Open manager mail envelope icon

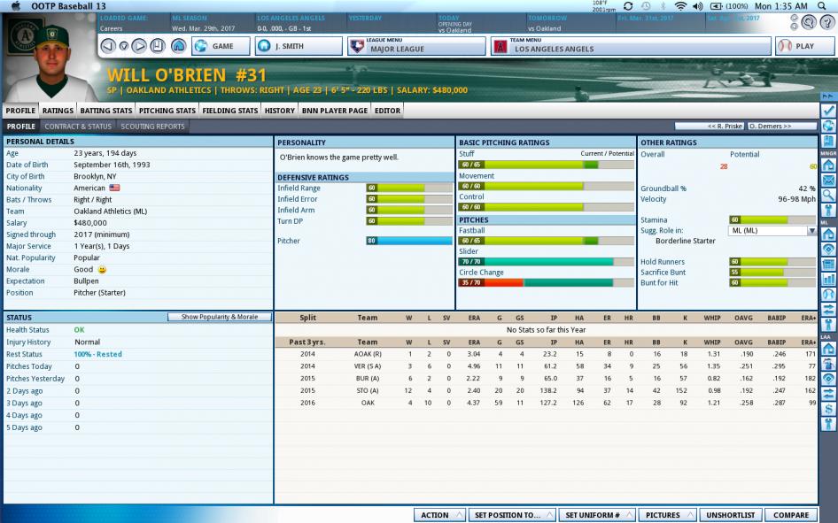828,181
